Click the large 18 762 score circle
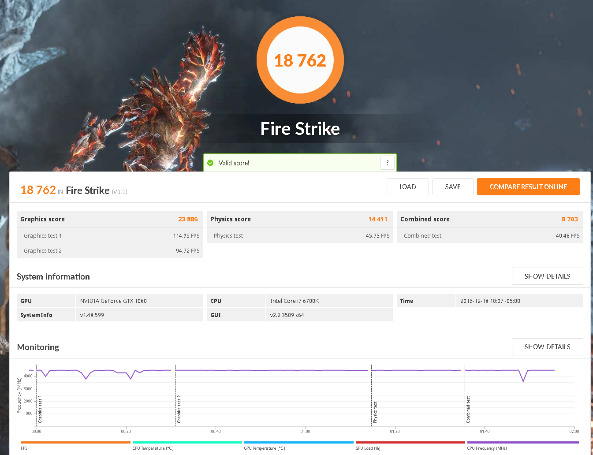Image resolution: width=593 pixels, height=455 pixels. tap(300, 60)
